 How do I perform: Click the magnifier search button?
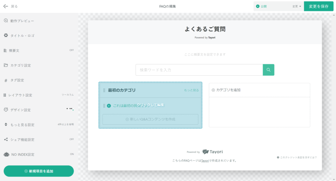coord(268,70)
